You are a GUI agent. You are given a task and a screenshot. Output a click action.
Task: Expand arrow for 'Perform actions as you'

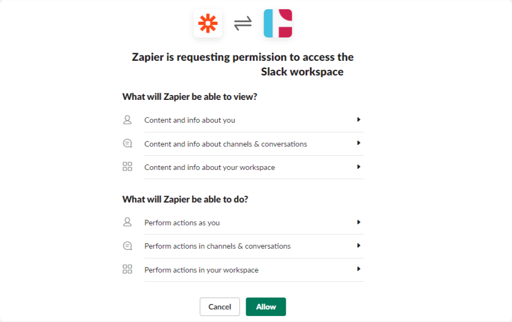tap(359, 222)
